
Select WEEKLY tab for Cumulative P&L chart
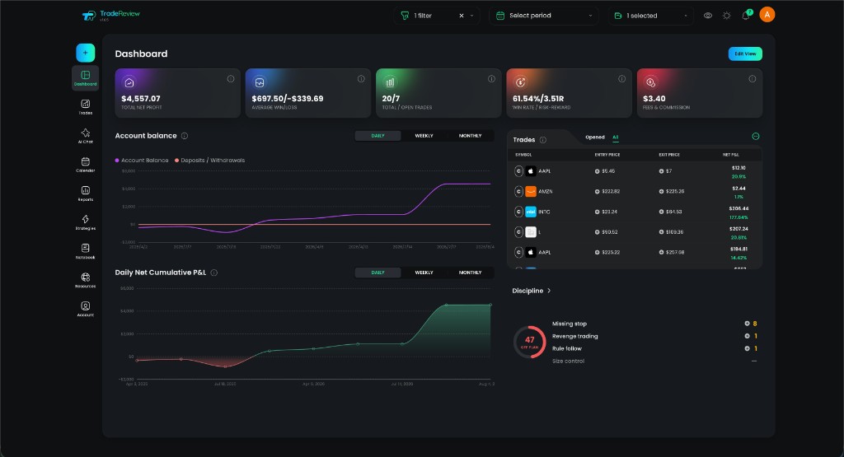pyautogui.click(x=424, y=273)
